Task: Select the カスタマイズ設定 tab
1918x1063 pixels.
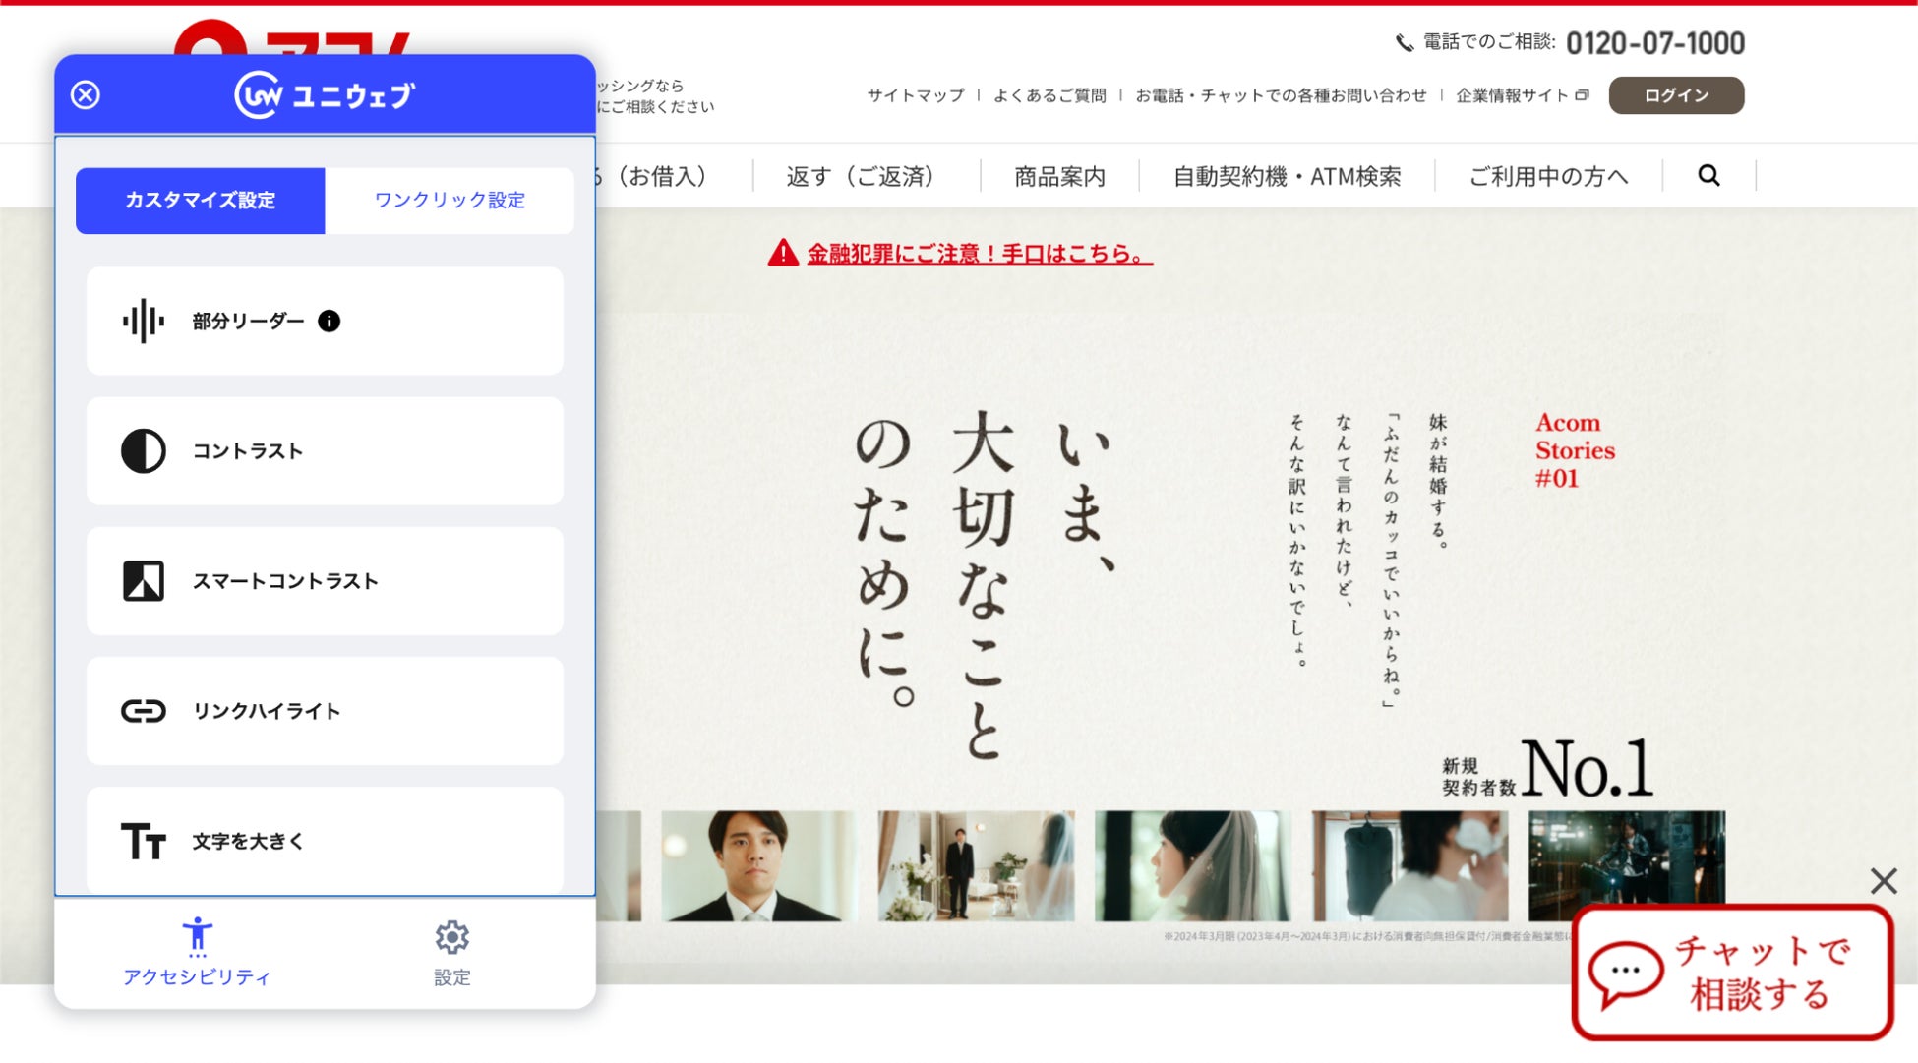Action: (x=201, y=201)
